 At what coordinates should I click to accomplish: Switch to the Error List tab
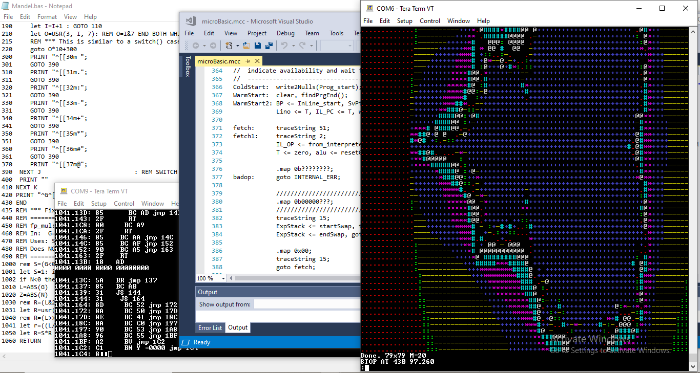tap(210, 328)
